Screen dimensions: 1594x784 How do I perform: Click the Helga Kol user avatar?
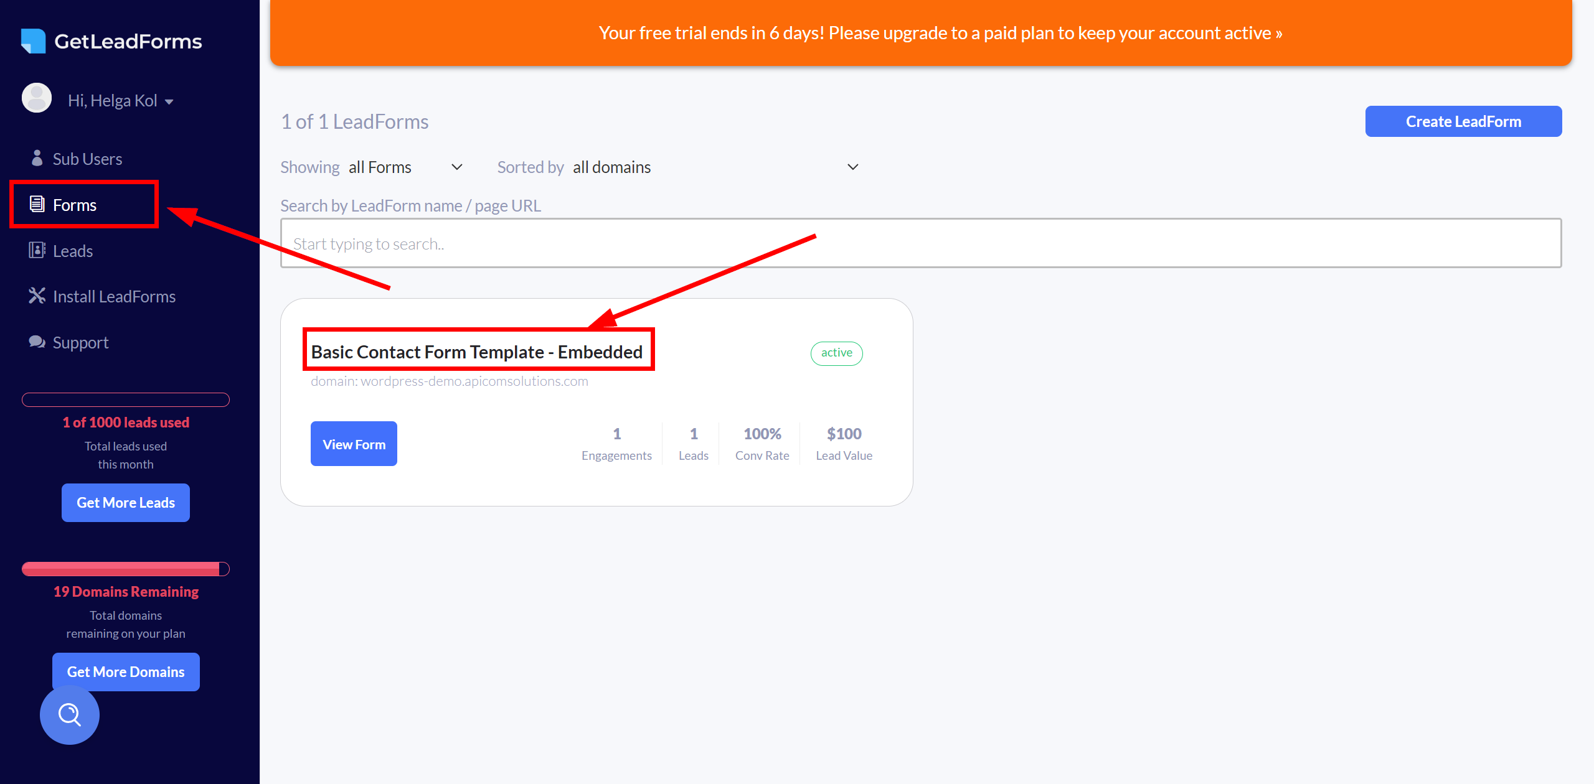[37, 98]
